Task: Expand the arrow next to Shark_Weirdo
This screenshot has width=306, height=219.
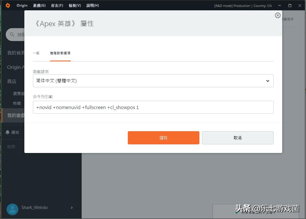Action: tap(72, 208)
